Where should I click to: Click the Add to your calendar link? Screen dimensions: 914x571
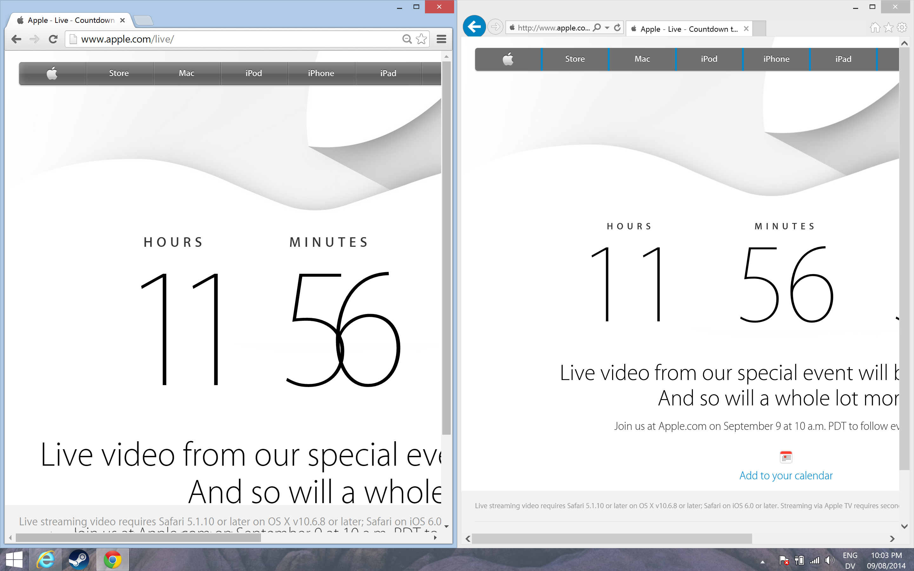pos(785,476)
